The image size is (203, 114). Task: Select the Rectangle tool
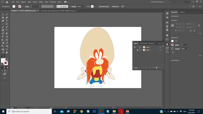coord(7,24)
